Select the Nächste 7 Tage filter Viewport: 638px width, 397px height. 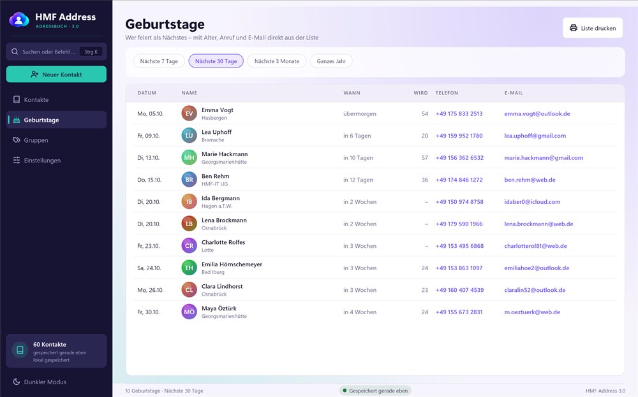tap(159, 61)
